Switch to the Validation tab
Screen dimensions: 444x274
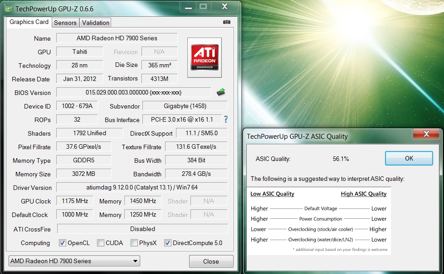[x=95, y=23]
